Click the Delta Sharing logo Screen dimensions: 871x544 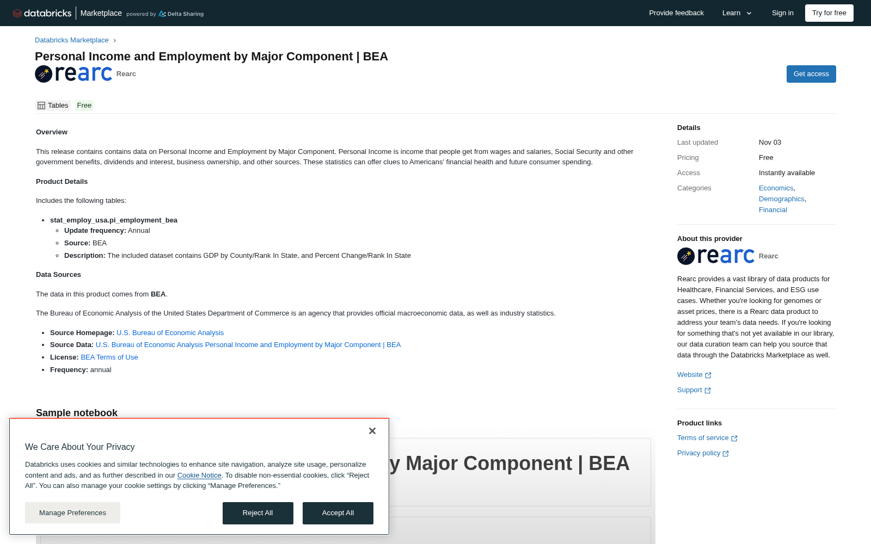(181, 14)
